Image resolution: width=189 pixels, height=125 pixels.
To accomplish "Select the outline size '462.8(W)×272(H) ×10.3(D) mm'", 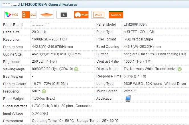I will pyautogui.click(x=56, y=54).
